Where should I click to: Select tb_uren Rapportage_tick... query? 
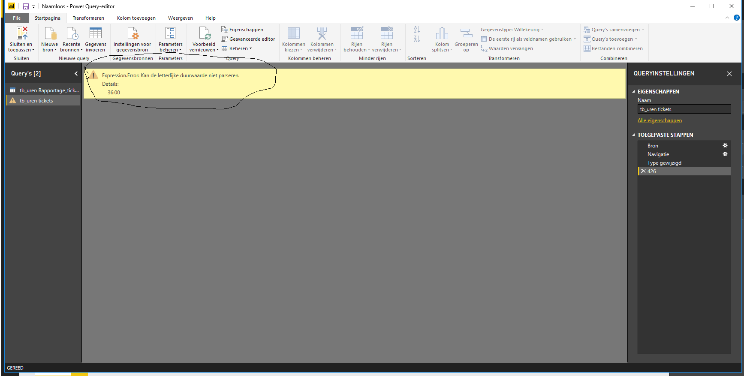43,90
